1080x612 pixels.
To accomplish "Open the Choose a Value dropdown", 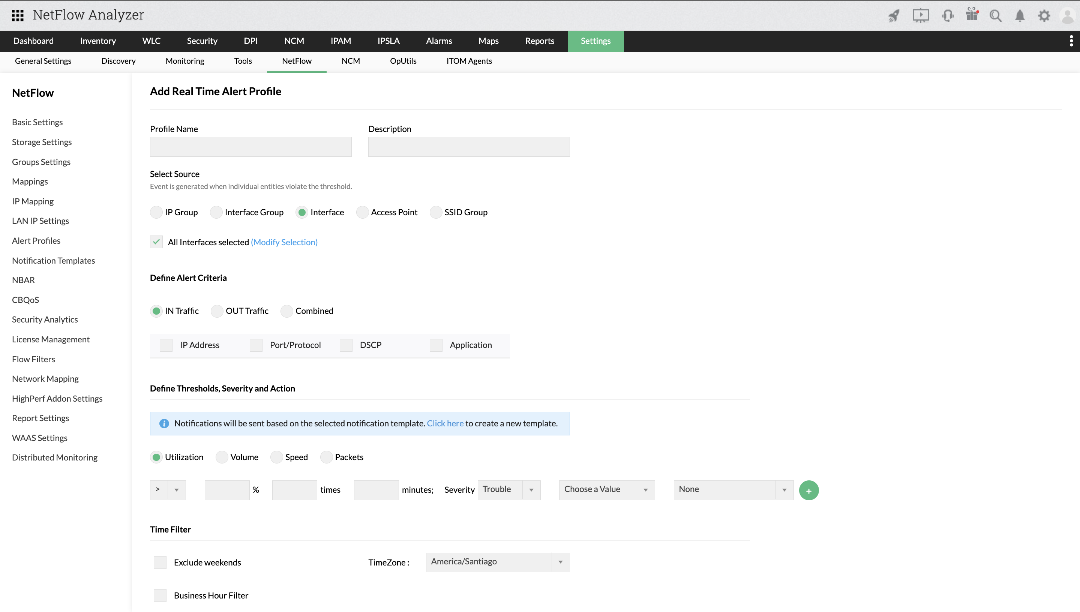I will click(606, 490).
